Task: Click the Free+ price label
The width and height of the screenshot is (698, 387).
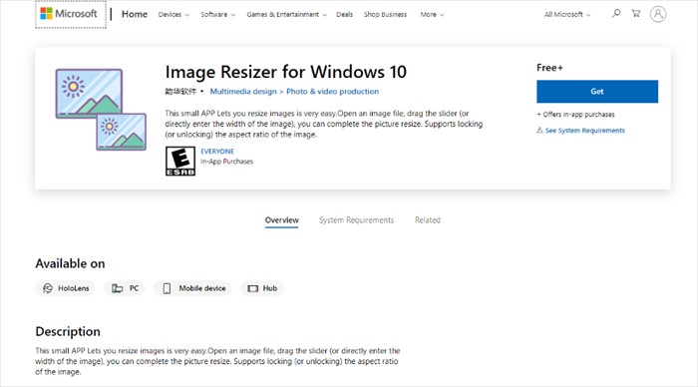Action: click(549, 68)
